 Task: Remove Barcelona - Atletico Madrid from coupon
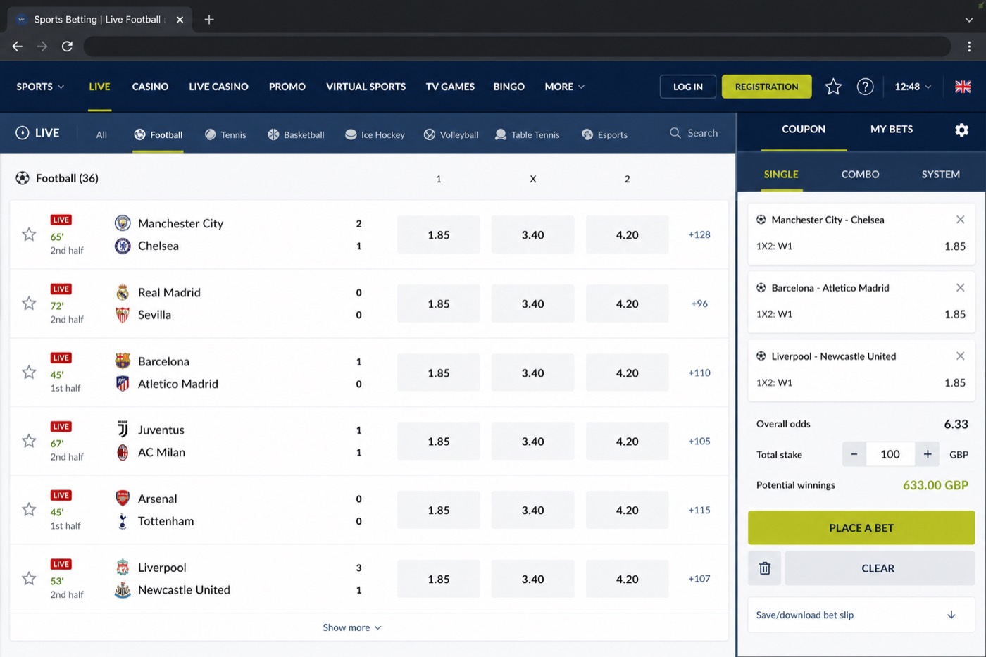click(960, 288)
